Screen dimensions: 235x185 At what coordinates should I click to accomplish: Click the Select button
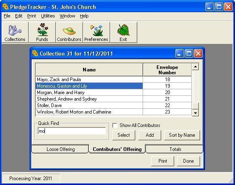click(x=124, y=135)
